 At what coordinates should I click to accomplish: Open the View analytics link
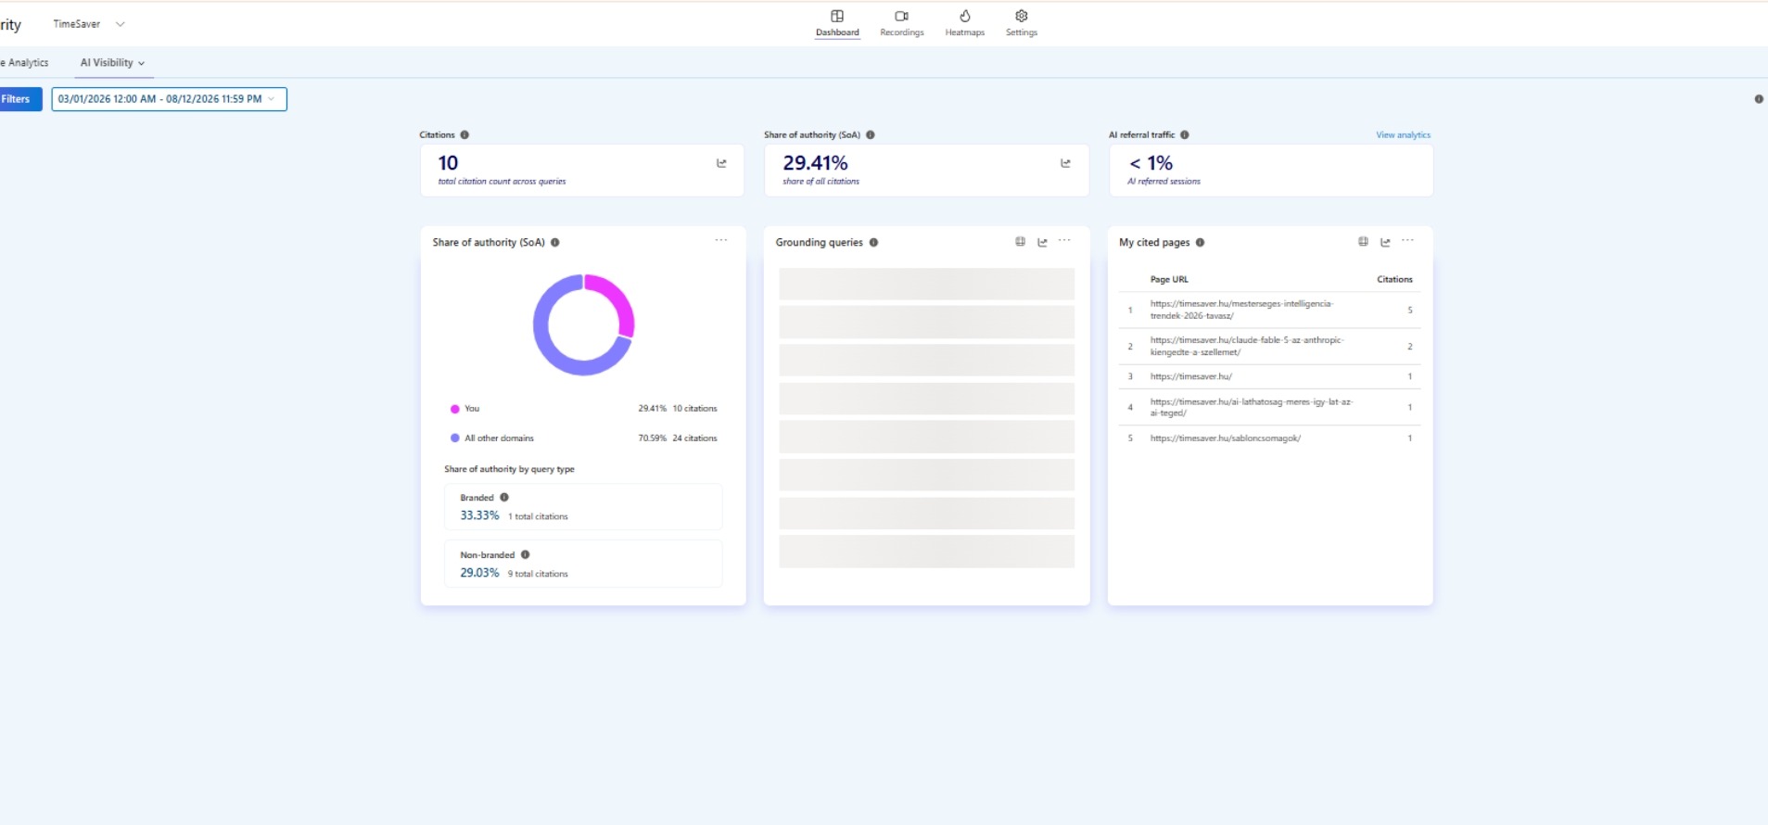1403,135
